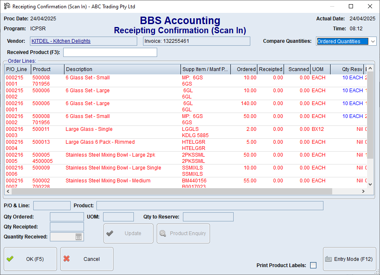
Task: Select row 000215 0001 6 Glass Set - Small
Action: pyautogui.click(x=186, y=81)
